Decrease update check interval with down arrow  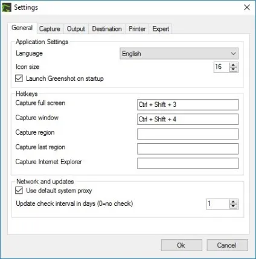coord(233,206)
